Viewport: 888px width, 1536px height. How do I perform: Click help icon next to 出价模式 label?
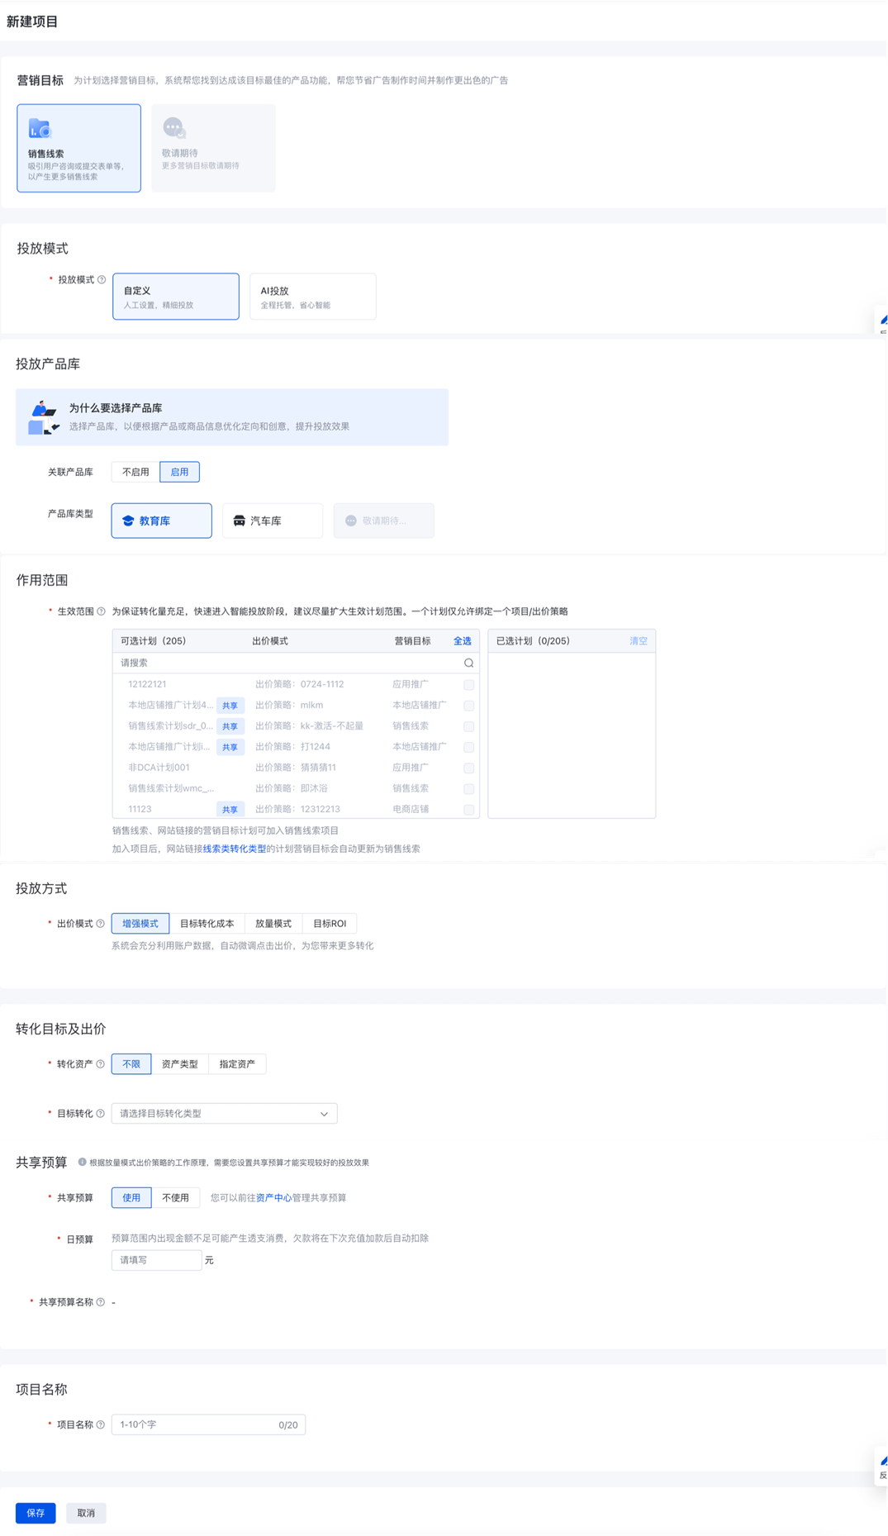coord(100,924)
